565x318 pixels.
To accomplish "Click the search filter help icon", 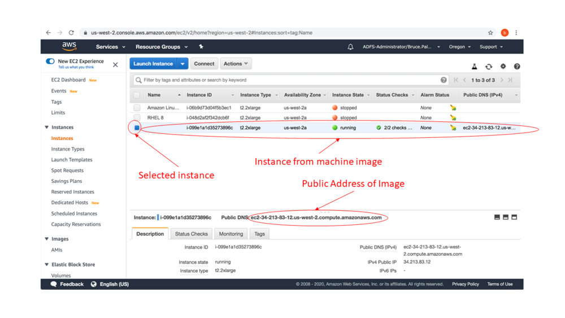I will (444, 80).
